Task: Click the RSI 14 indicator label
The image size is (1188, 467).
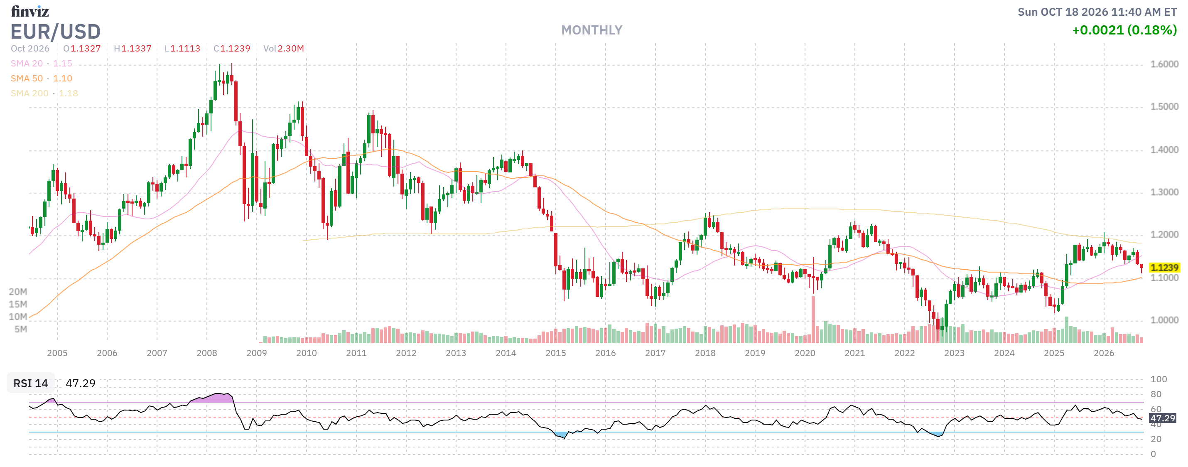Action: tap(30, 383)
